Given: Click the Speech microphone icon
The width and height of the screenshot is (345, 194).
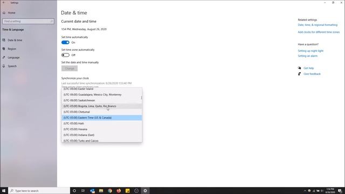Looking at the screenshot, I should tap(4, 66).
